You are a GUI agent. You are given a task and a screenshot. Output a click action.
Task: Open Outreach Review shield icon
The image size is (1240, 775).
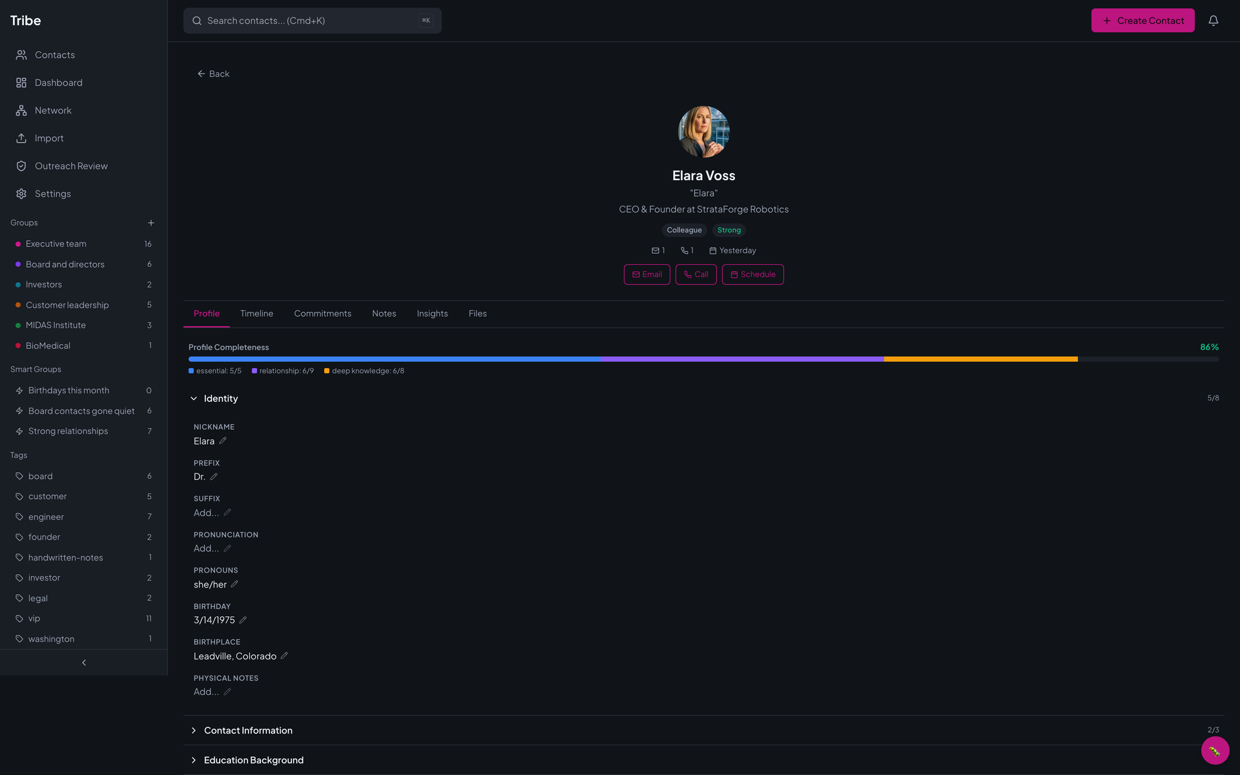tap(21, 166)
